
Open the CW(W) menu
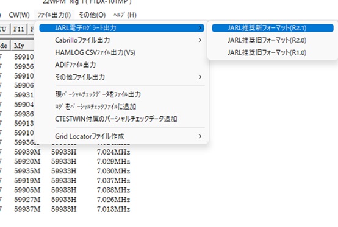click(x=19, y=15)
